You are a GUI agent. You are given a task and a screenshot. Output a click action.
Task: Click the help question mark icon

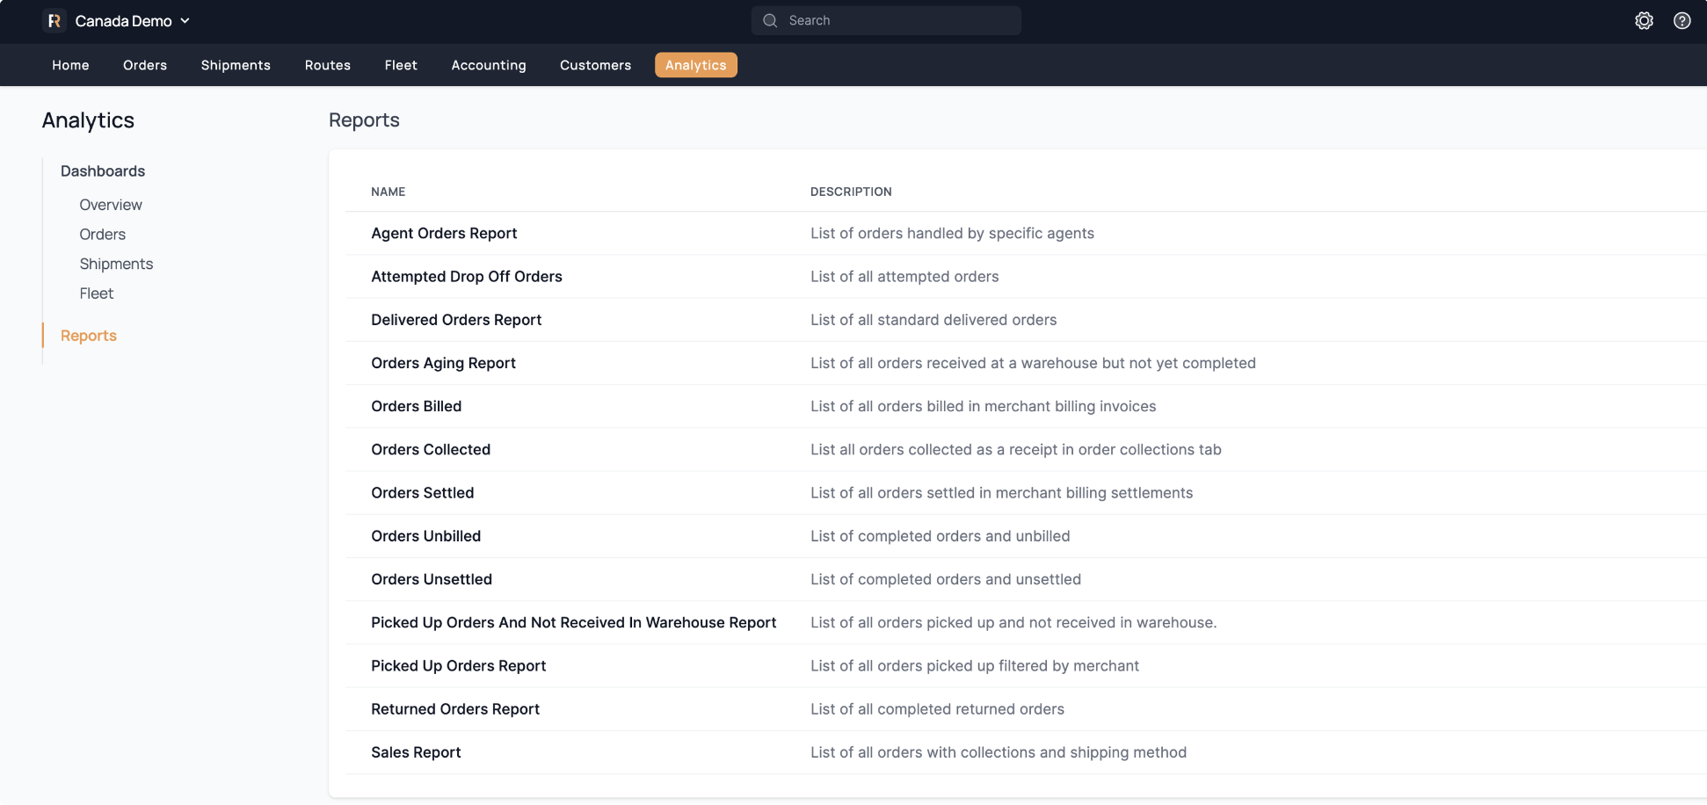point(1682,21)
